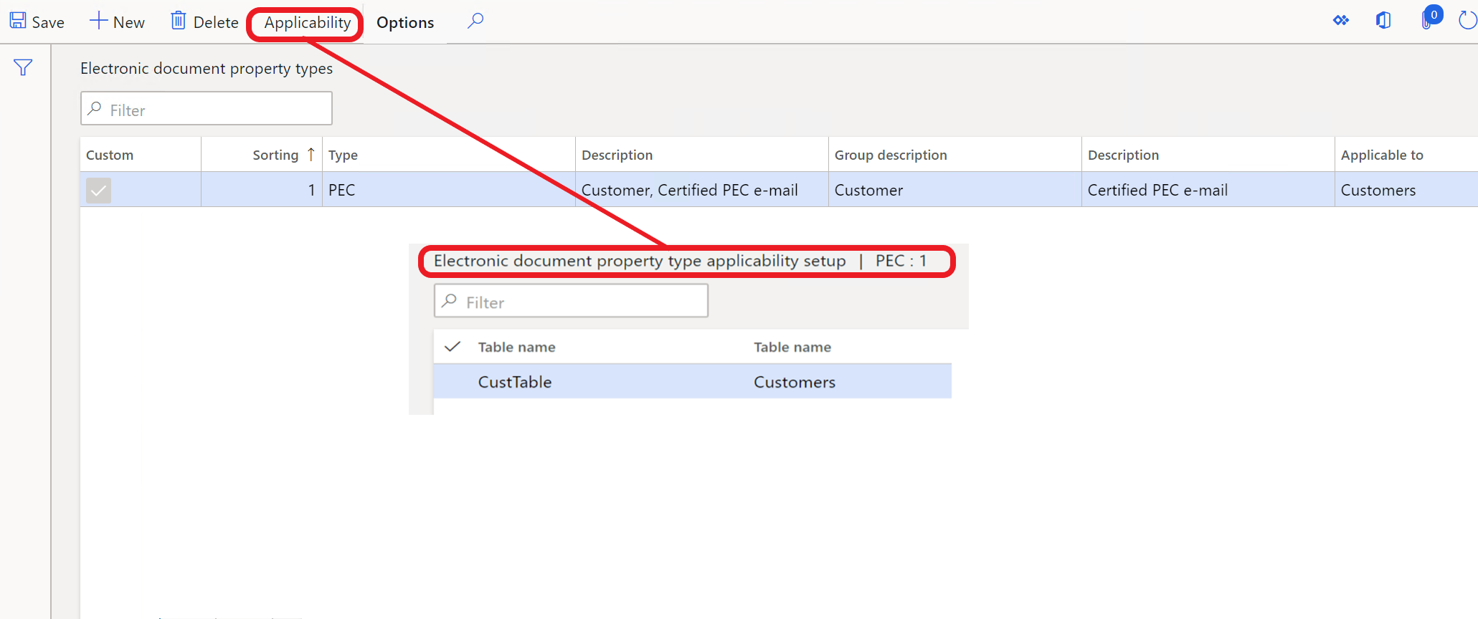Click the first Description column header
The image size is (1478, 619).
702,155
